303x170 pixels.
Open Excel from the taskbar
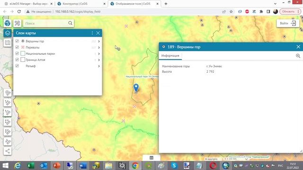30,166
